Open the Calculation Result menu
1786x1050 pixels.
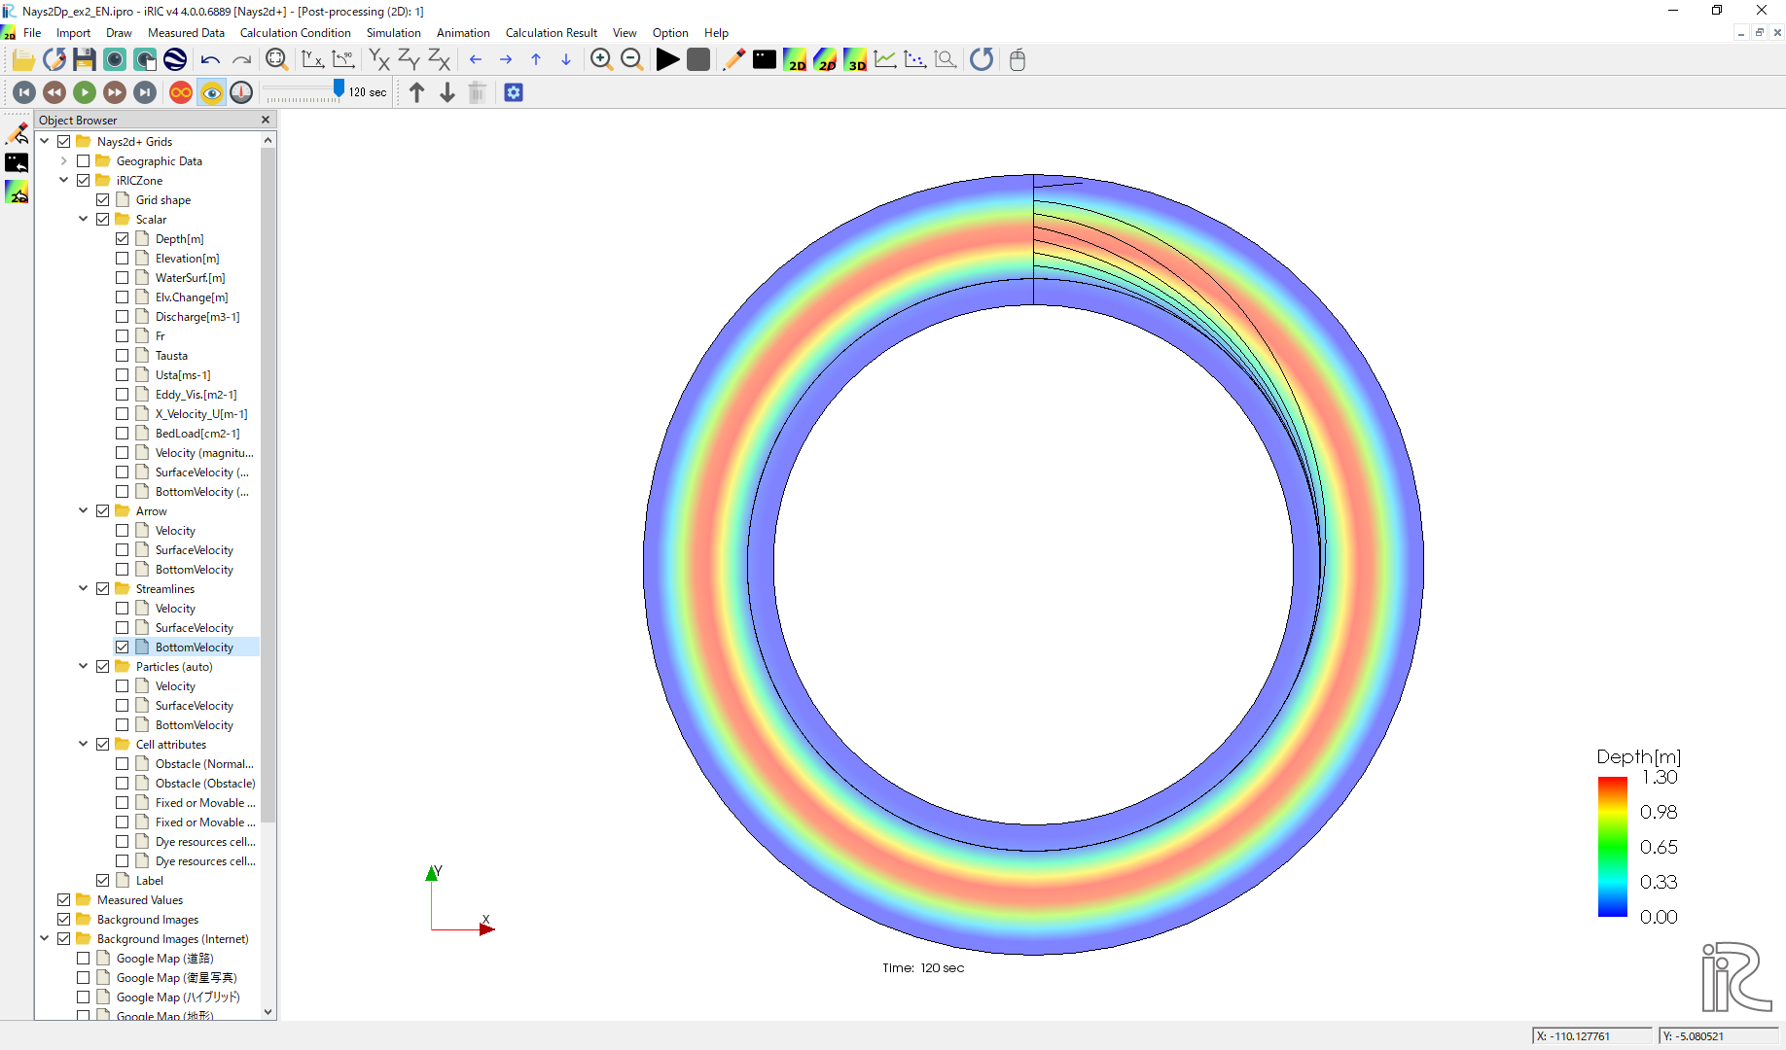(x=552, y=32)
